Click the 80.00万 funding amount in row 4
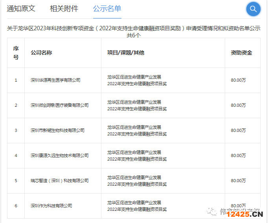268x223 pixels. (238, 155)
